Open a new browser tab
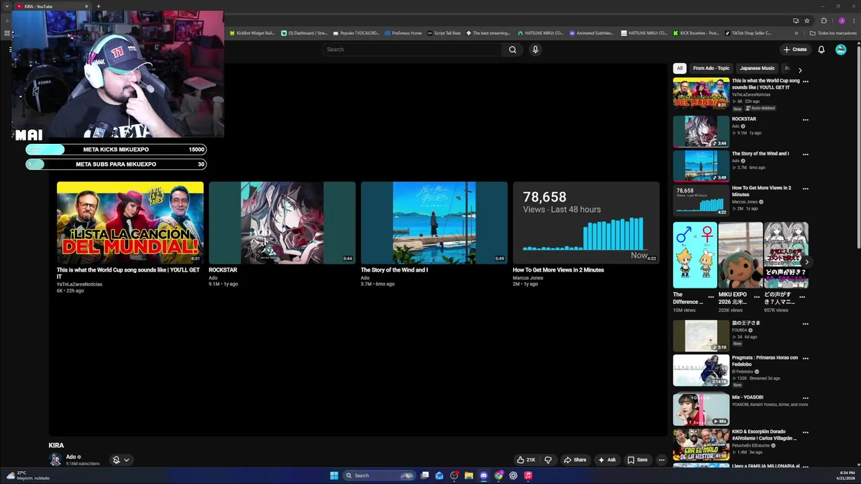 tap(98, 6)
